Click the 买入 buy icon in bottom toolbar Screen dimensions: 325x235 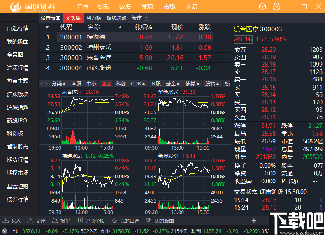(x=6, y=221)
